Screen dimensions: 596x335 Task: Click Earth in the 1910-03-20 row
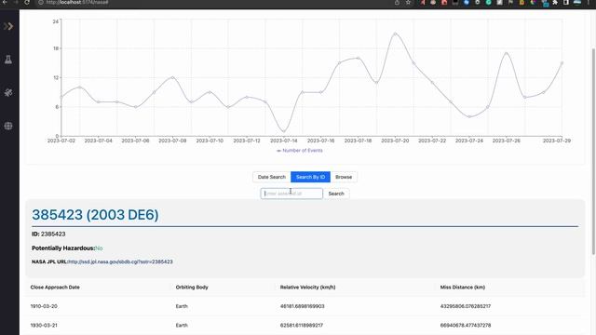(182, 306)
